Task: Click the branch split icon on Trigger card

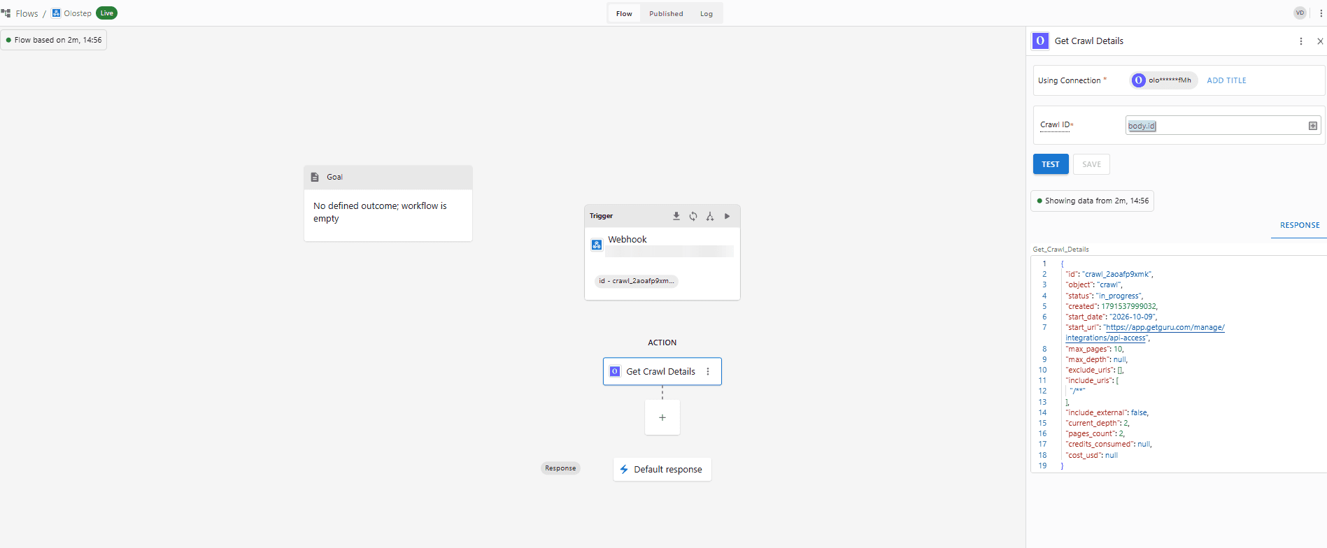Action: 710,216
